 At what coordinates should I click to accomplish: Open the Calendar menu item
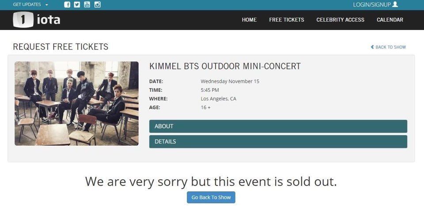[390, 20]
